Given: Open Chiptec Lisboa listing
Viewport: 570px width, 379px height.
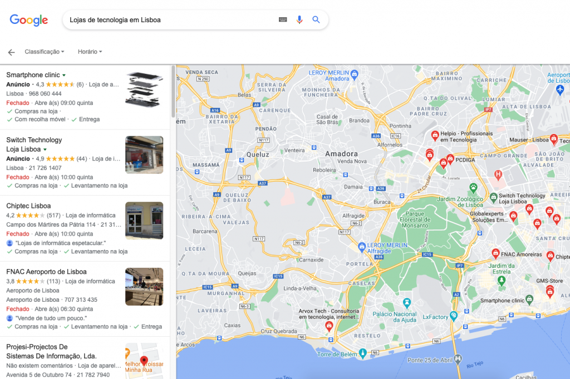Looking at the screenshot, I should pyautogui.click(x=28, y=206).
